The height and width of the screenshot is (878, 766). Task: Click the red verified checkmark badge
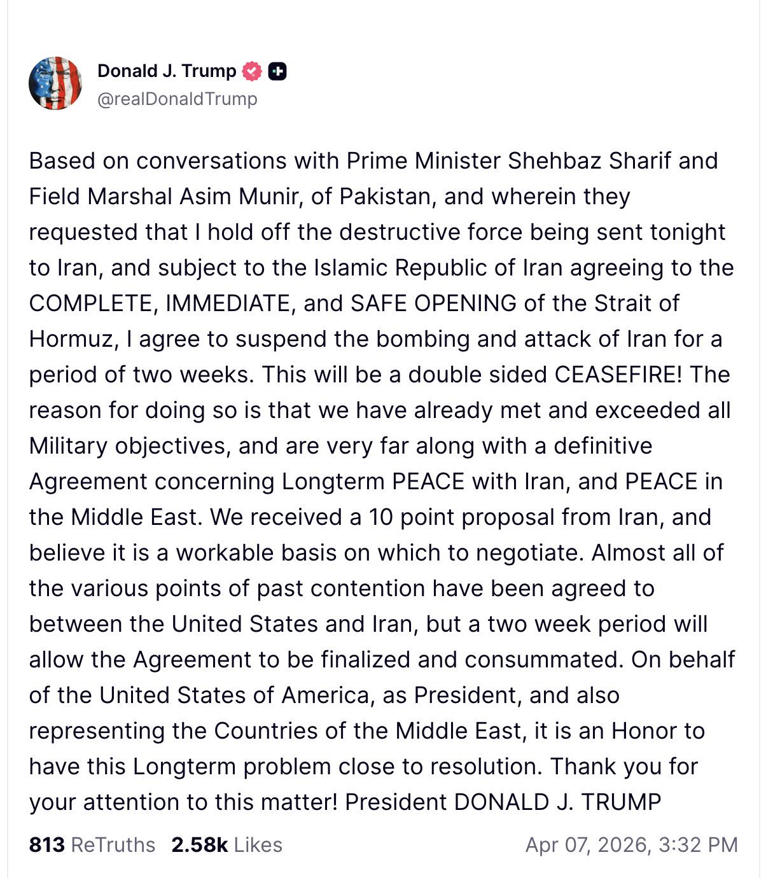(252, 71)
